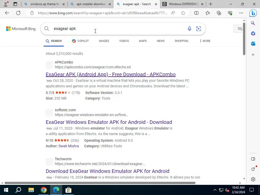Close the windows xp theme tab
The image size is (260, 195).
click(63, 4)
